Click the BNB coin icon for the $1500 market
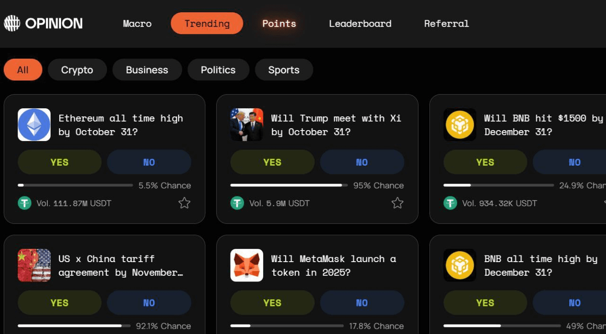 pos(460,125)
